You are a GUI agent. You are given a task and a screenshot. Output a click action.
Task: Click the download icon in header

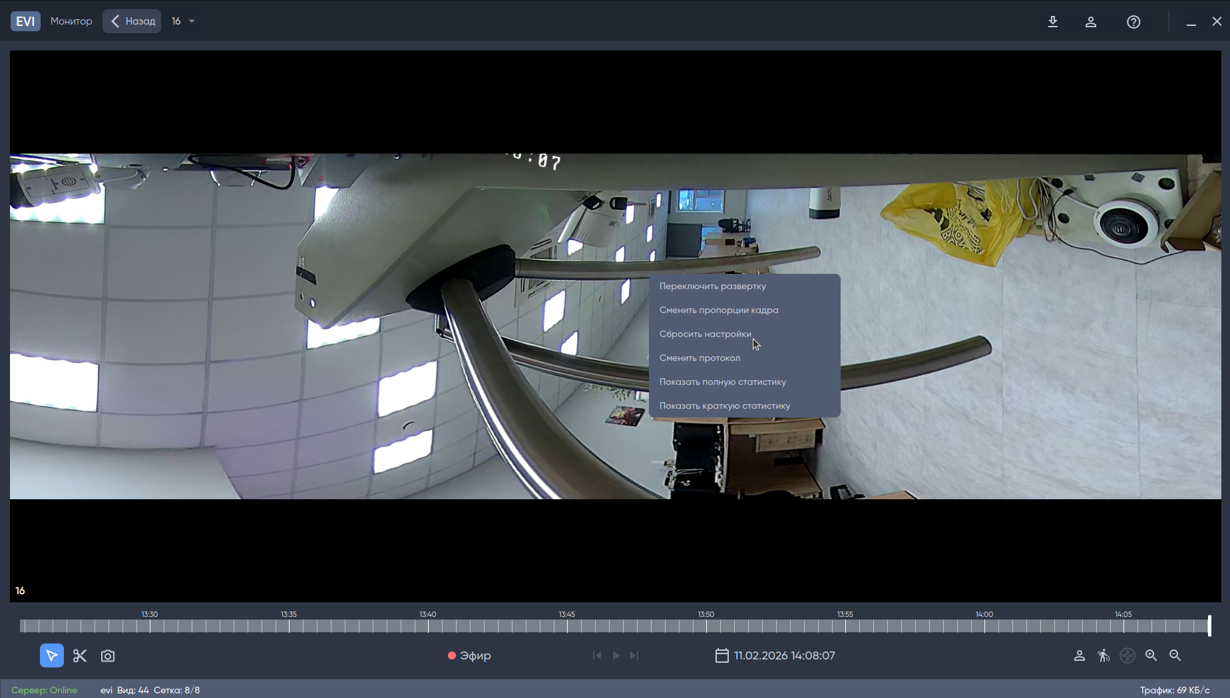coord(1053,21)
